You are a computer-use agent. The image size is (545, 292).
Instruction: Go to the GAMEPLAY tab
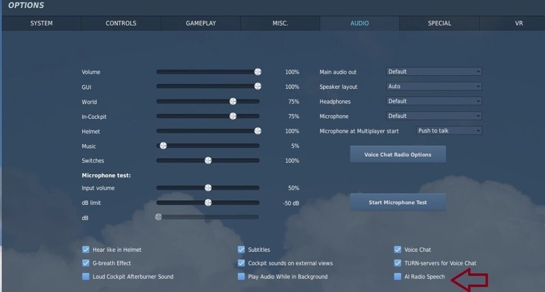[200, 23]
